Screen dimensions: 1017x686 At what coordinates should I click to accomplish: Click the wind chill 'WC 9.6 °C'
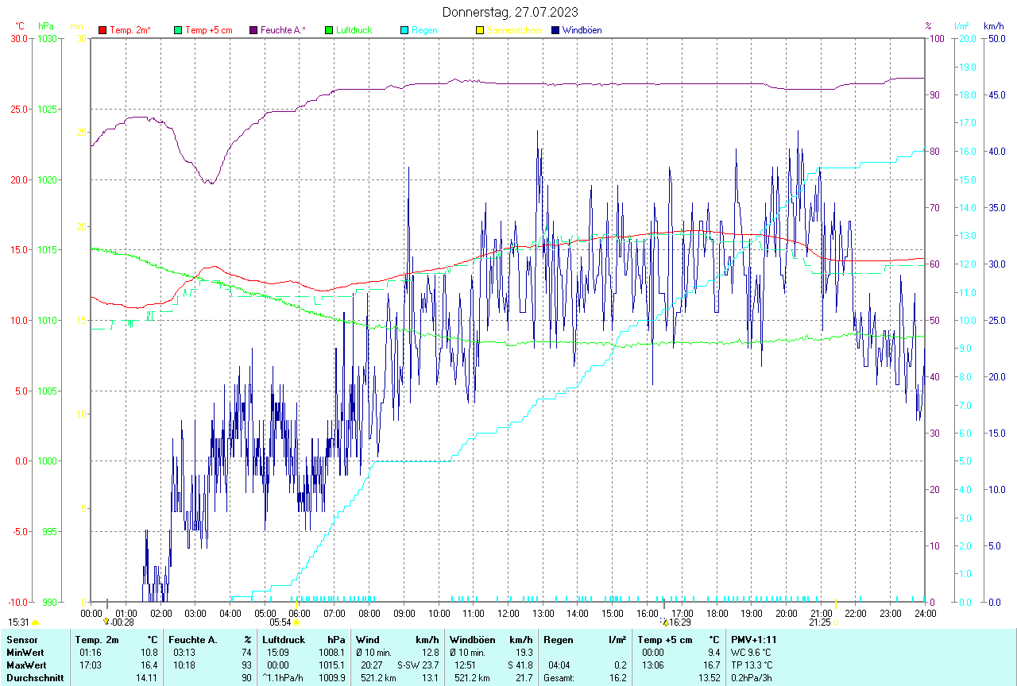pyautogui.click(x=752, y=653)
